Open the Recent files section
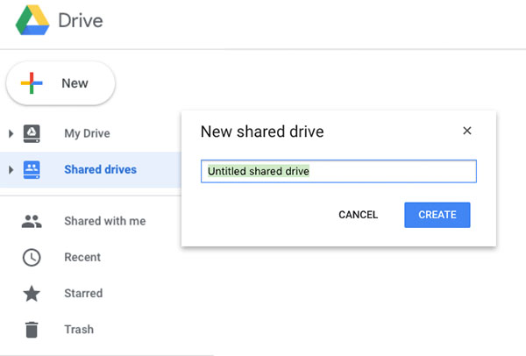 coord(82,257)
